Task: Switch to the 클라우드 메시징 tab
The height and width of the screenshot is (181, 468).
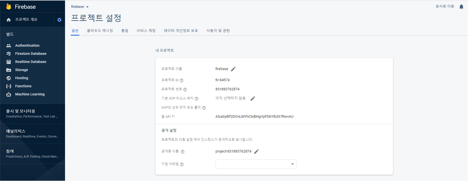Action: pyautogui.click(x=100, y=31)
